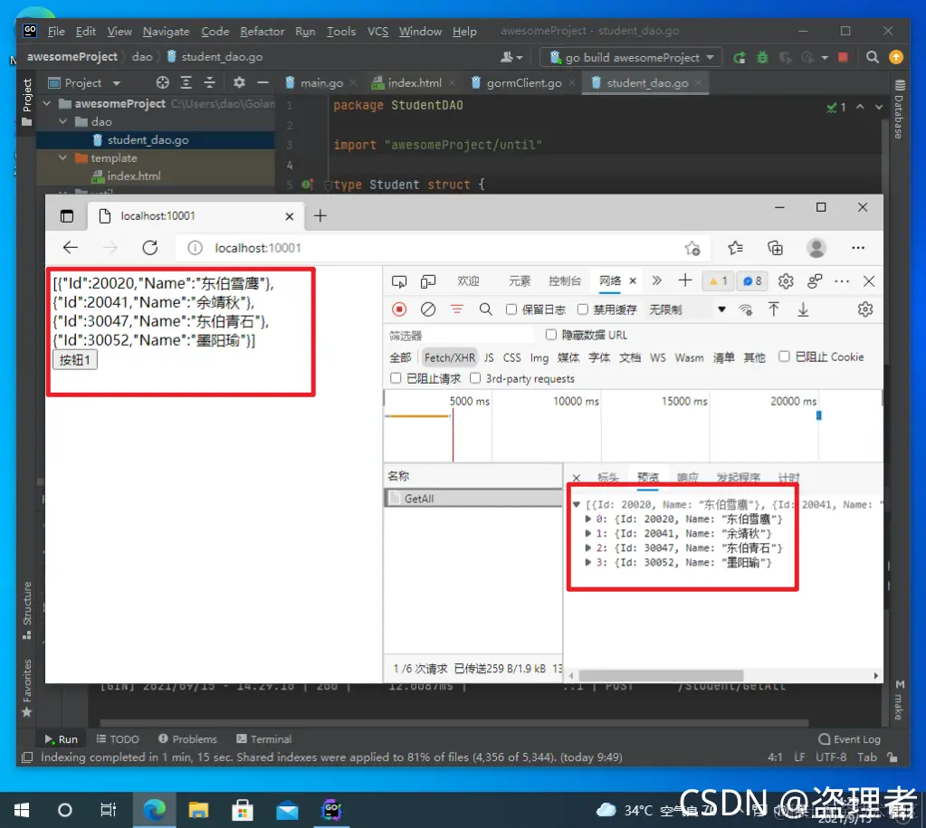Image resolution: width=926 pixels, height=828 pixels.
Task: Check the 3rd-party requests box
Action: (x=475, y=378)
